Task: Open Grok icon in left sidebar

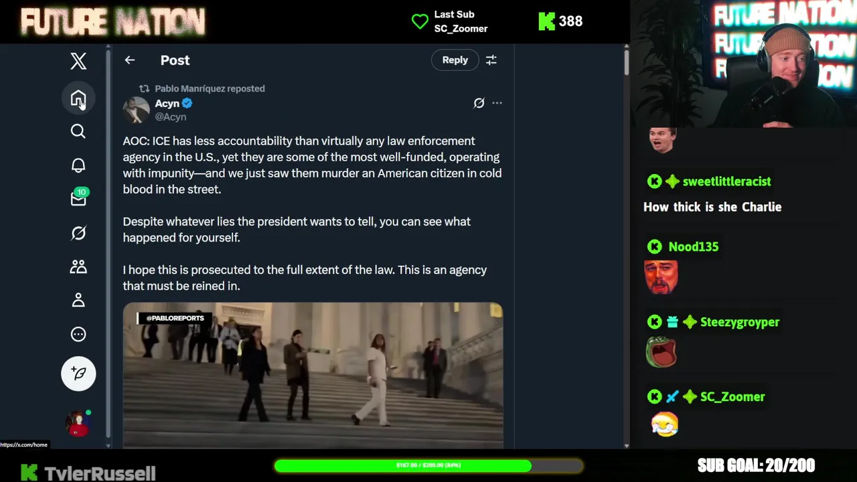Action: (78, 233)
